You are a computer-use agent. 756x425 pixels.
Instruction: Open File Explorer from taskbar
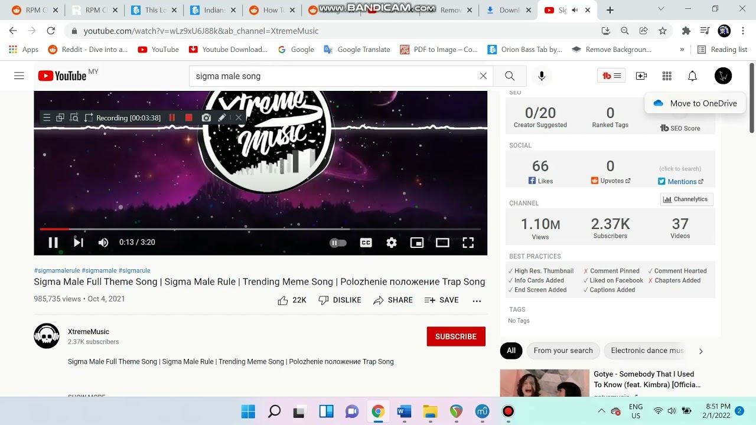point(430,411)
